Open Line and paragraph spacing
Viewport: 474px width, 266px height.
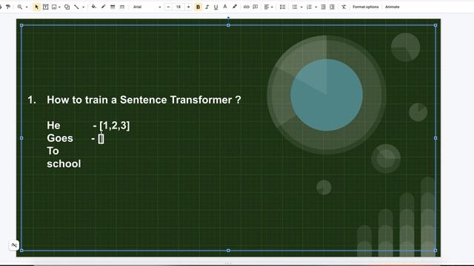click(x=283, y=7)
